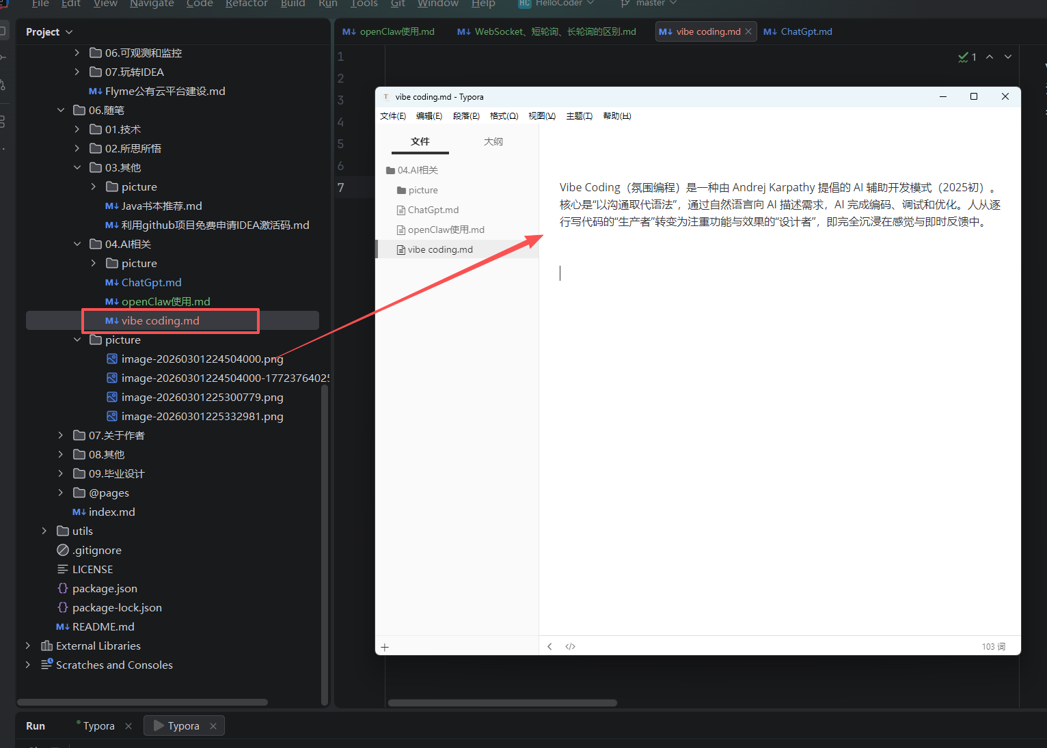Open image-20260301225300779.png in project tree

202,397
